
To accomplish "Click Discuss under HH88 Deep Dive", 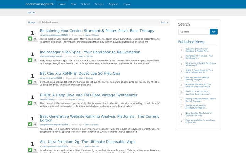I will pos(81,99).
